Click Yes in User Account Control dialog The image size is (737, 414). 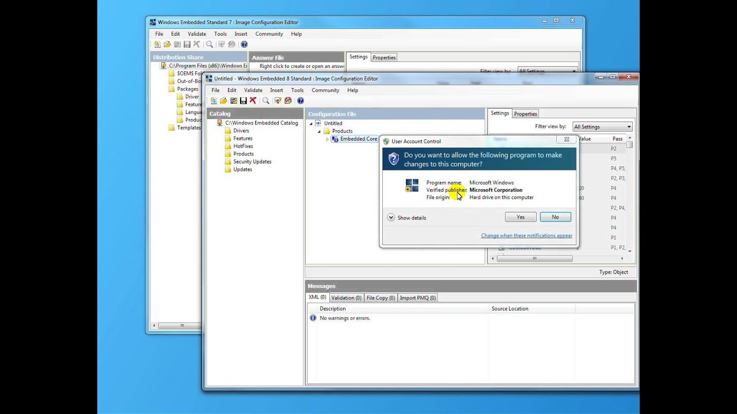coord(521,217)
